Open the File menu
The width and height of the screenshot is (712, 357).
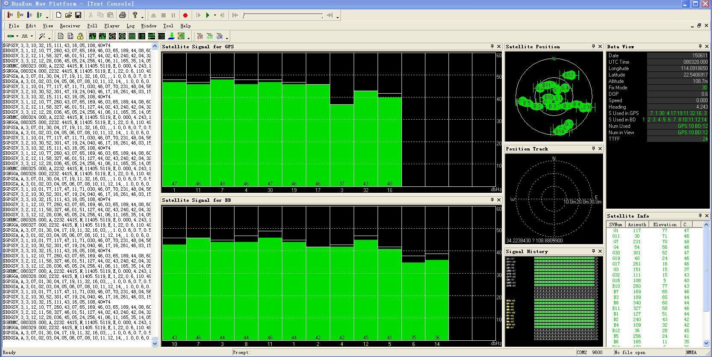[14, 26]
